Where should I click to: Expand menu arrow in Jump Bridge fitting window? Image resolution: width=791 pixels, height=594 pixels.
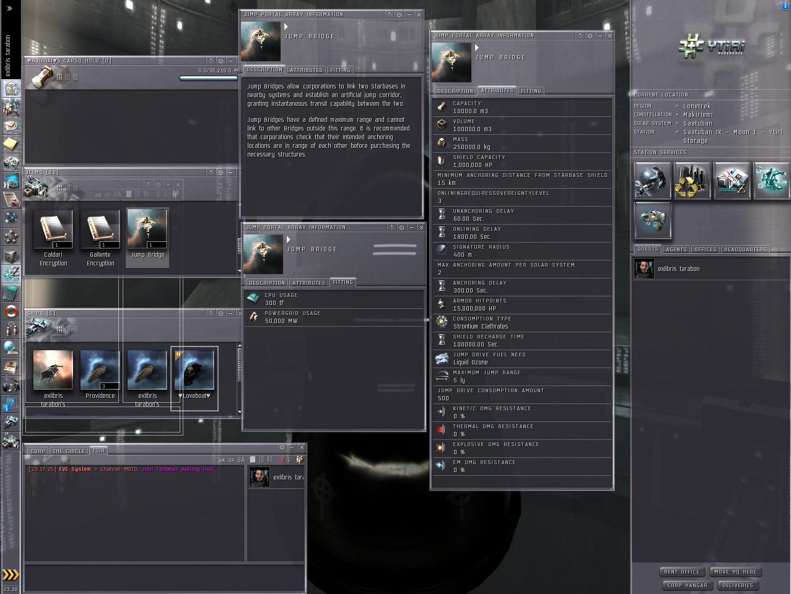(289, 239)
